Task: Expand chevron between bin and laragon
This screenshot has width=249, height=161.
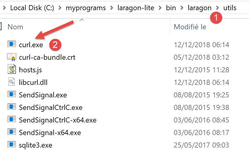Action: click(x=182, y=8)
